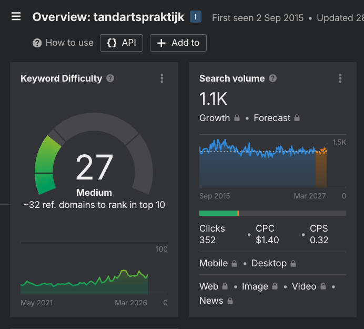Image resolution: width=364 pixels, height=329 pixels.
Task: Open Search volume help tooltip icon
Action: [x=272, y=78]
